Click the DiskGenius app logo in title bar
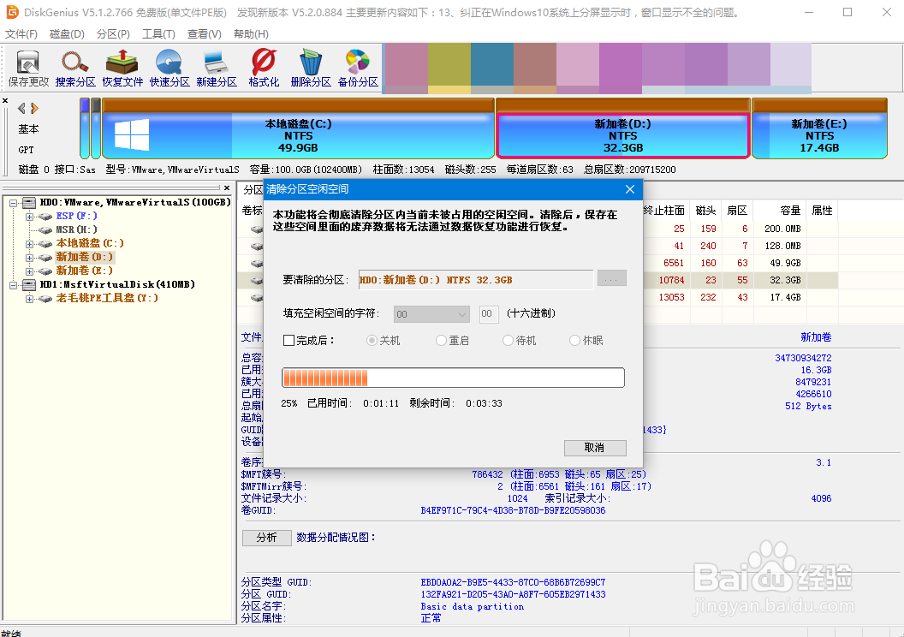 coord(12,11)
